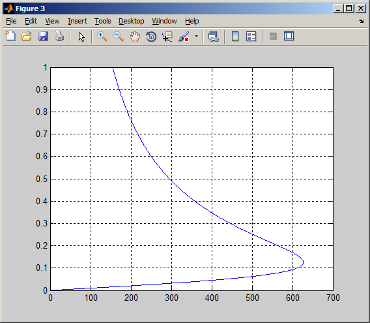Image resolution: width=370 pixels, height=323 pixels.
Task: Dock the figure using corner arrow
Action: 362,21
